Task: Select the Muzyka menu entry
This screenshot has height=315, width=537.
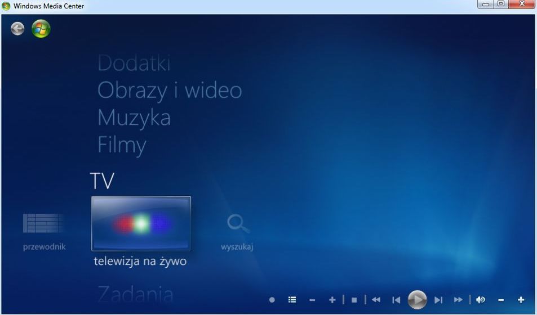Action: pyautogui.click(x=134, y=118)
